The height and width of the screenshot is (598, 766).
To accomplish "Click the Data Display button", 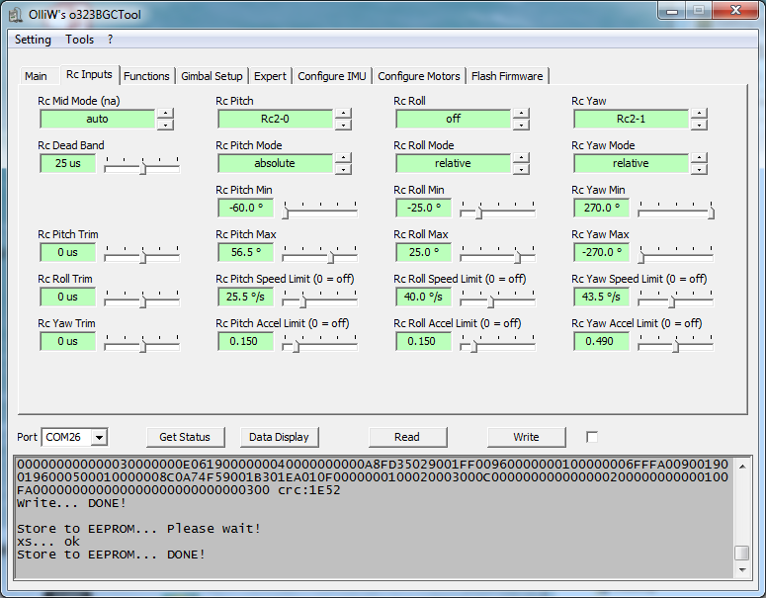I will click(279, 437).
